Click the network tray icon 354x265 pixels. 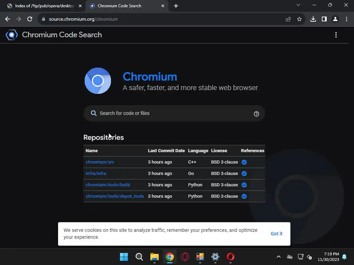tap(300, 257)
